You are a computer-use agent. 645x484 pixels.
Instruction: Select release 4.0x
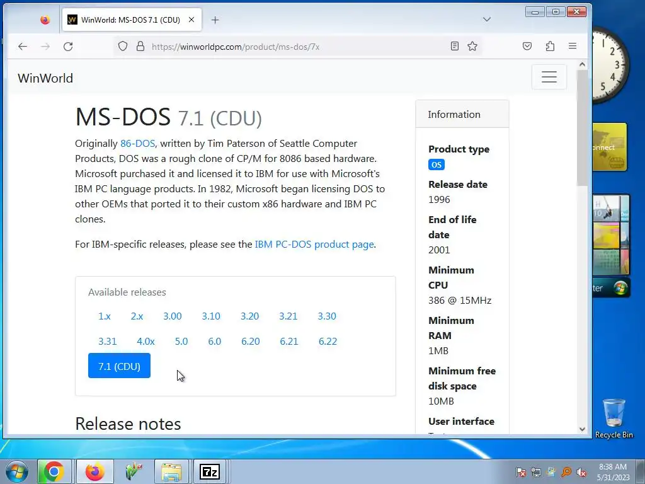(x=146, y=341)
